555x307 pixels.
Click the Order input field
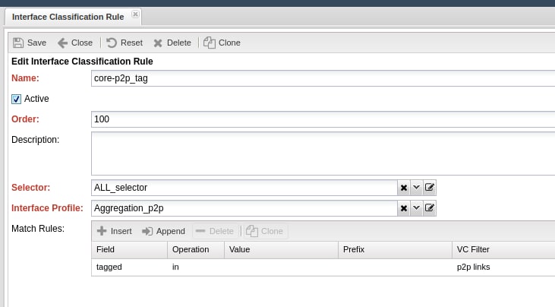[323, 119]
